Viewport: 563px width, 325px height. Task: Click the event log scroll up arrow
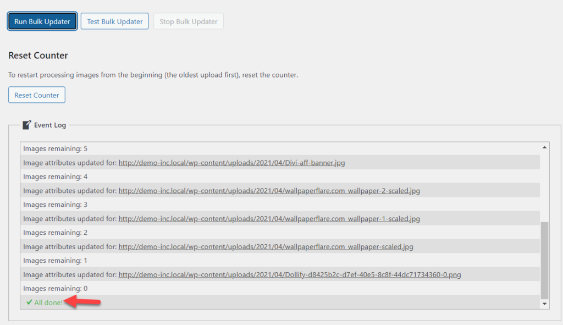tap(544, 147)
